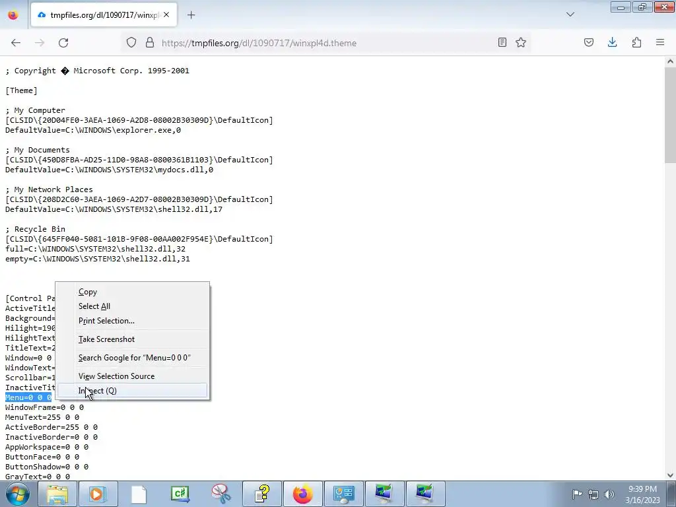Open the media player taskbar icon

click(x=98, y=494)
